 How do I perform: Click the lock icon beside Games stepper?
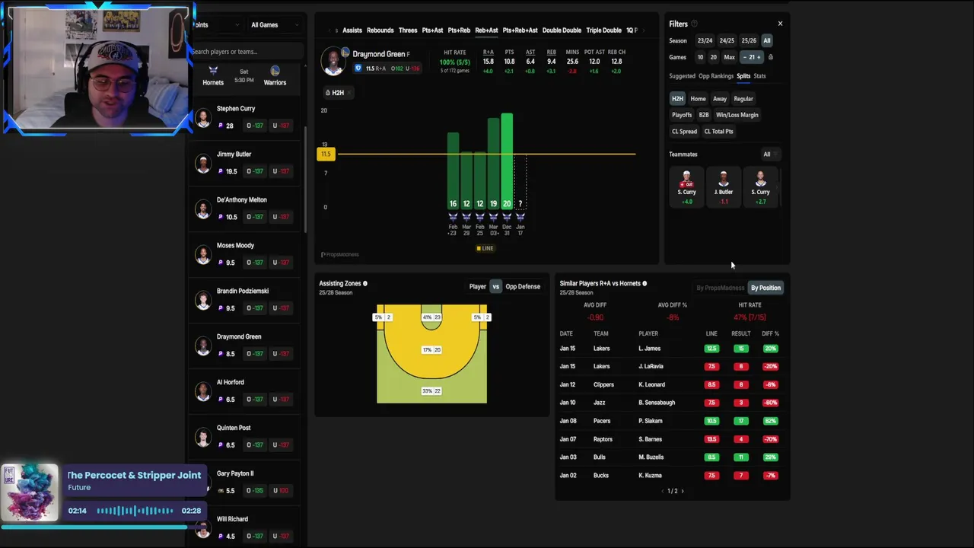(770, 57)
